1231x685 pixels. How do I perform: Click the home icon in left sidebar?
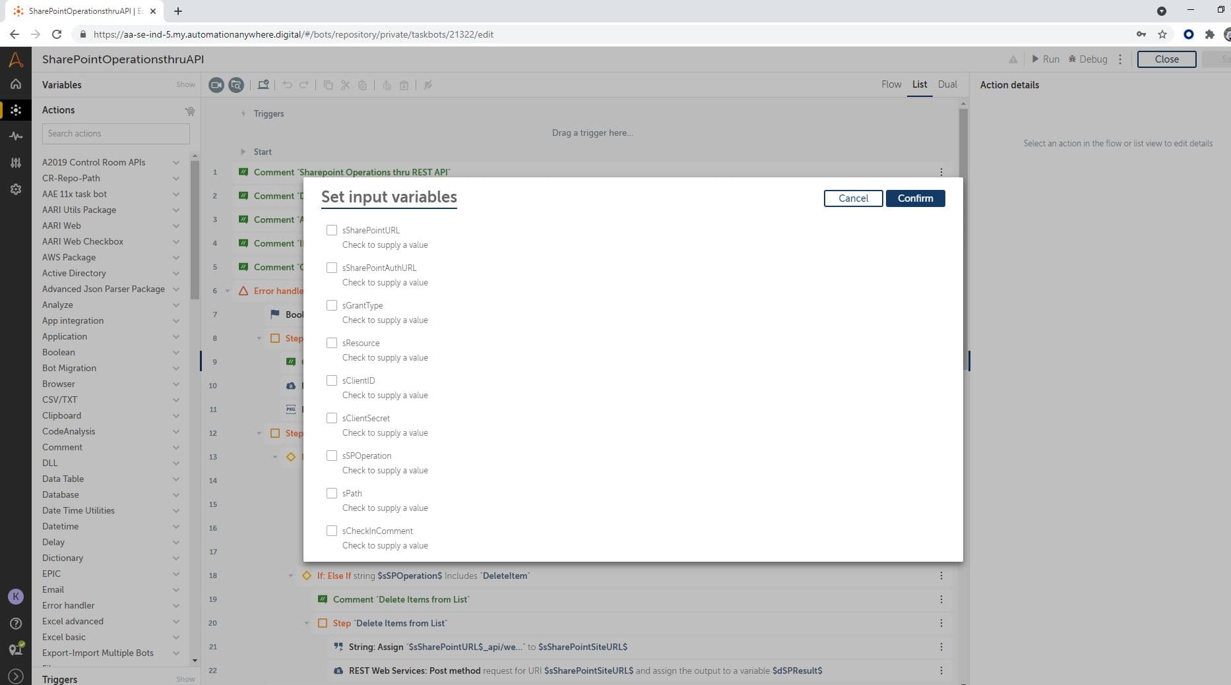(x=16, y=84)
